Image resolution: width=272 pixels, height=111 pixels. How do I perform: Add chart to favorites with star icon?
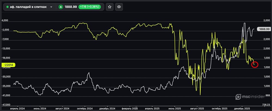pyautogui.click(x=110, y=7)
